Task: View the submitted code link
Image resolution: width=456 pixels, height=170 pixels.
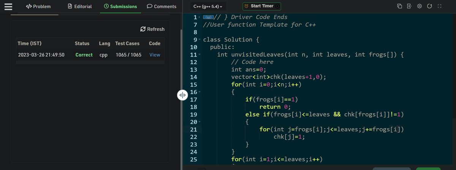Action: (155, 55)
